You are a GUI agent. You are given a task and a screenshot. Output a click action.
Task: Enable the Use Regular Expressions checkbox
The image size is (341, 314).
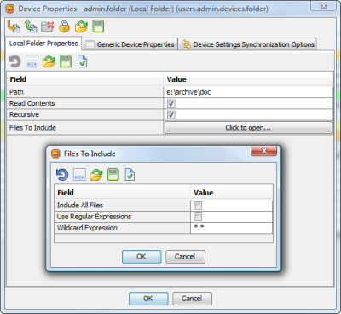coord(198,217)
